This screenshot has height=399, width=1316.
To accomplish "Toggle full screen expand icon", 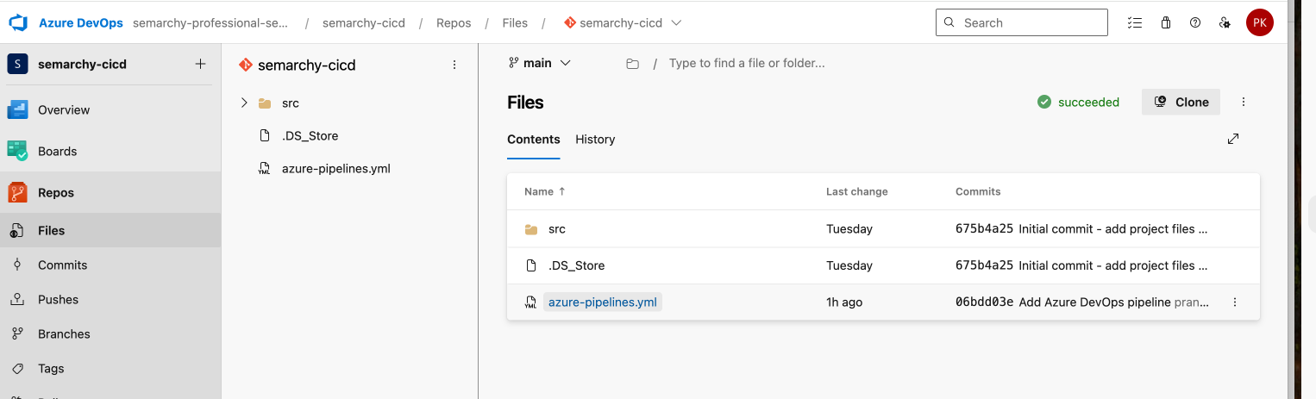I will click(x=1233, y=139).
